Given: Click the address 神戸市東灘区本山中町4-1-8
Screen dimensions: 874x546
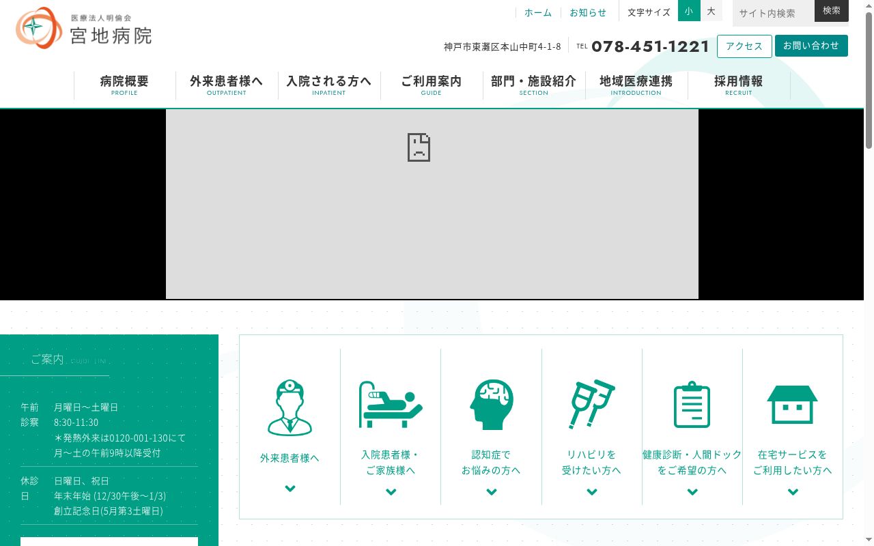Looking at the screenshot, I should [x=503, y=46].
